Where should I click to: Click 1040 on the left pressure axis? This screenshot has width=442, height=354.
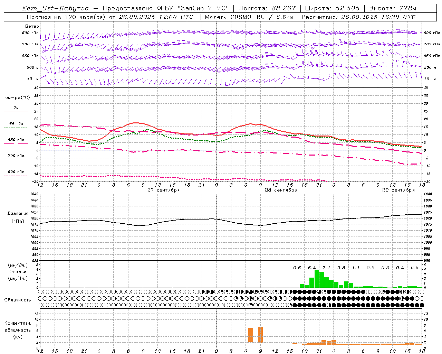[33, 194]
